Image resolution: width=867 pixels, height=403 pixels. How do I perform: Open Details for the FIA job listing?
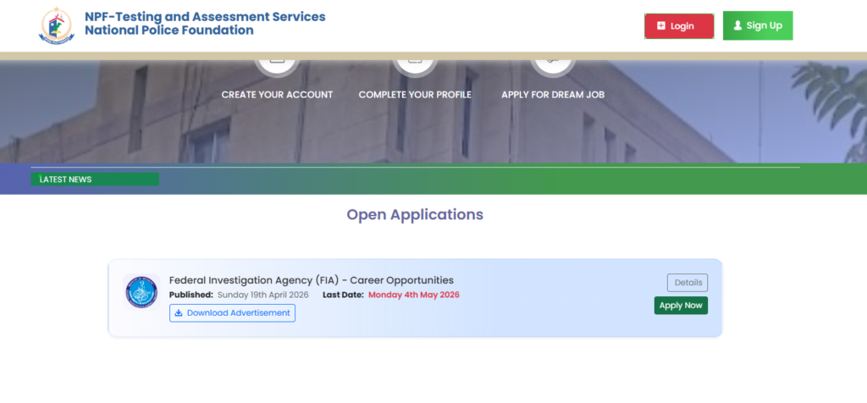coord(688,283)
